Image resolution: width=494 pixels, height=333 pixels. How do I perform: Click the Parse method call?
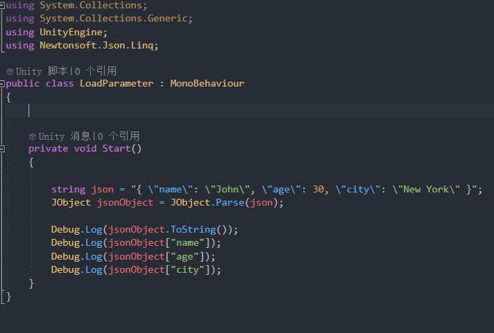(230, 203)
